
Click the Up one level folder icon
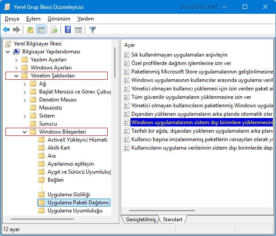30,30
